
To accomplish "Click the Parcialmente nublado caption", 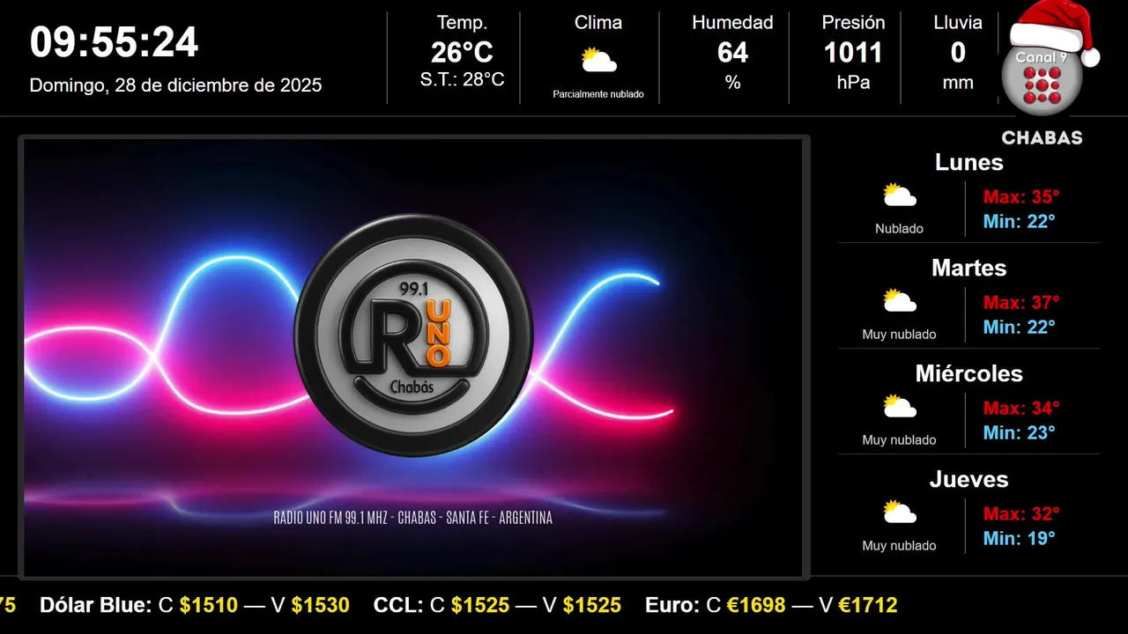I will [598, 94].
